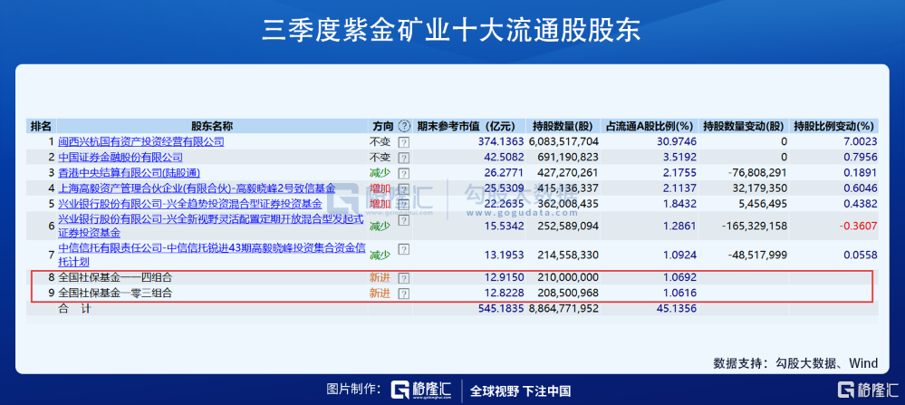Select total market value 545.1835
Image resolution: width=905 pixels, height=405 pixels.
[x=502, y=308]
